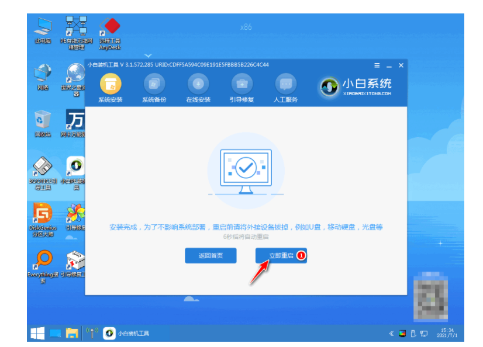Click the x86 label on desktop

pyautogui.click(x=246, y=27)
